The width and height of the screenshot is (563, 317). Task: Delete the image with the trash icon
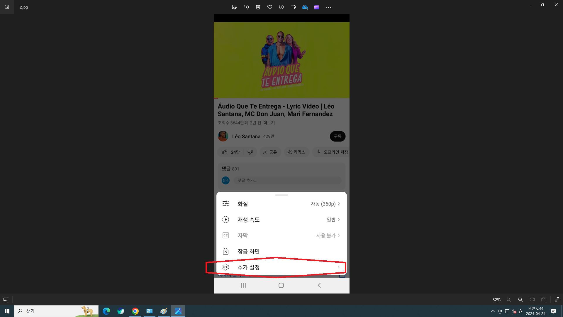coord(258,7)
